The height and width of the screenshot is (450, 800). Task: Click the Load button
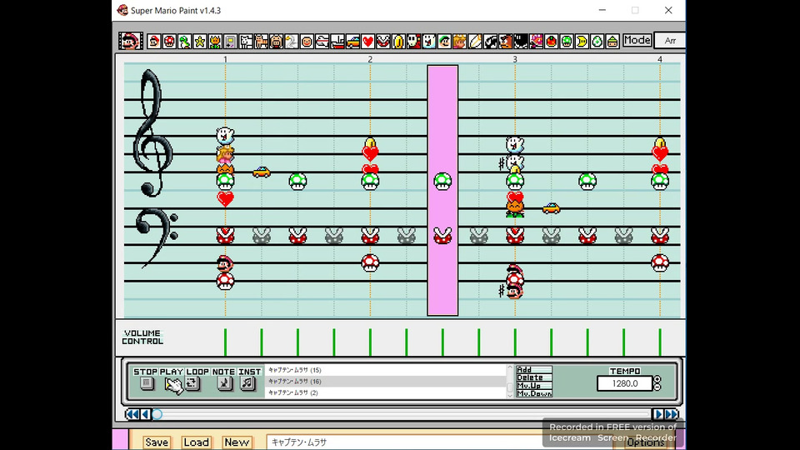click(196, 442)
